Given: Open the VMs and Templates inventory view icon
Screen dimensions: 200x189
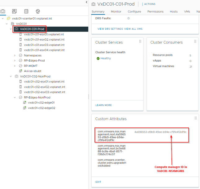Looking at the screenshot, I should point(14,11).
